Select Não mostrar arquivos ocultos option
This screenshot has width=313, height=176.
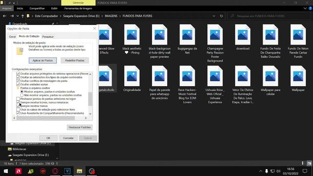tap(22, 95)
